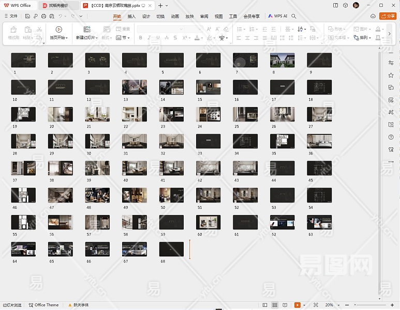Image resolution: width=400 pixels, height=310 pixels.
Task: Switch to the 设计 Design tab
Action: click(146, 16)
